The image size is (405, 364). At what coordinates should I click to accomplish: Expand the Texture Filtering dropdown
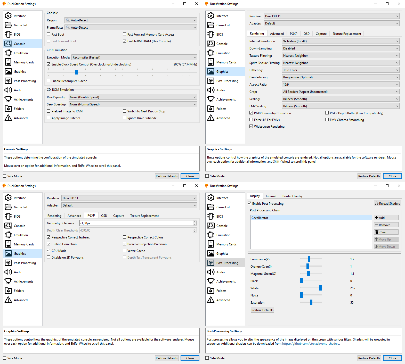341,55
